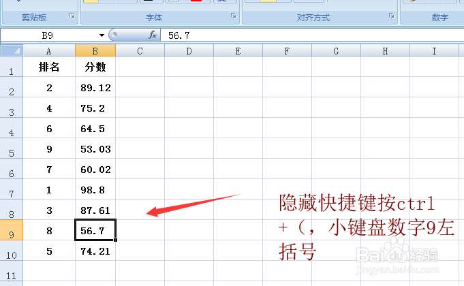Click the cell with score 53.03
Screen dimensions: 464x286
point(95,148)
